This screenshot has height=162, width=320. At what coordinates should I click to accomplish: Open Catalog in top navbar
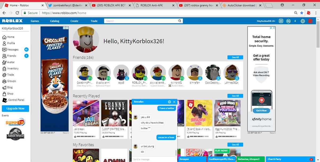[55, 21]
